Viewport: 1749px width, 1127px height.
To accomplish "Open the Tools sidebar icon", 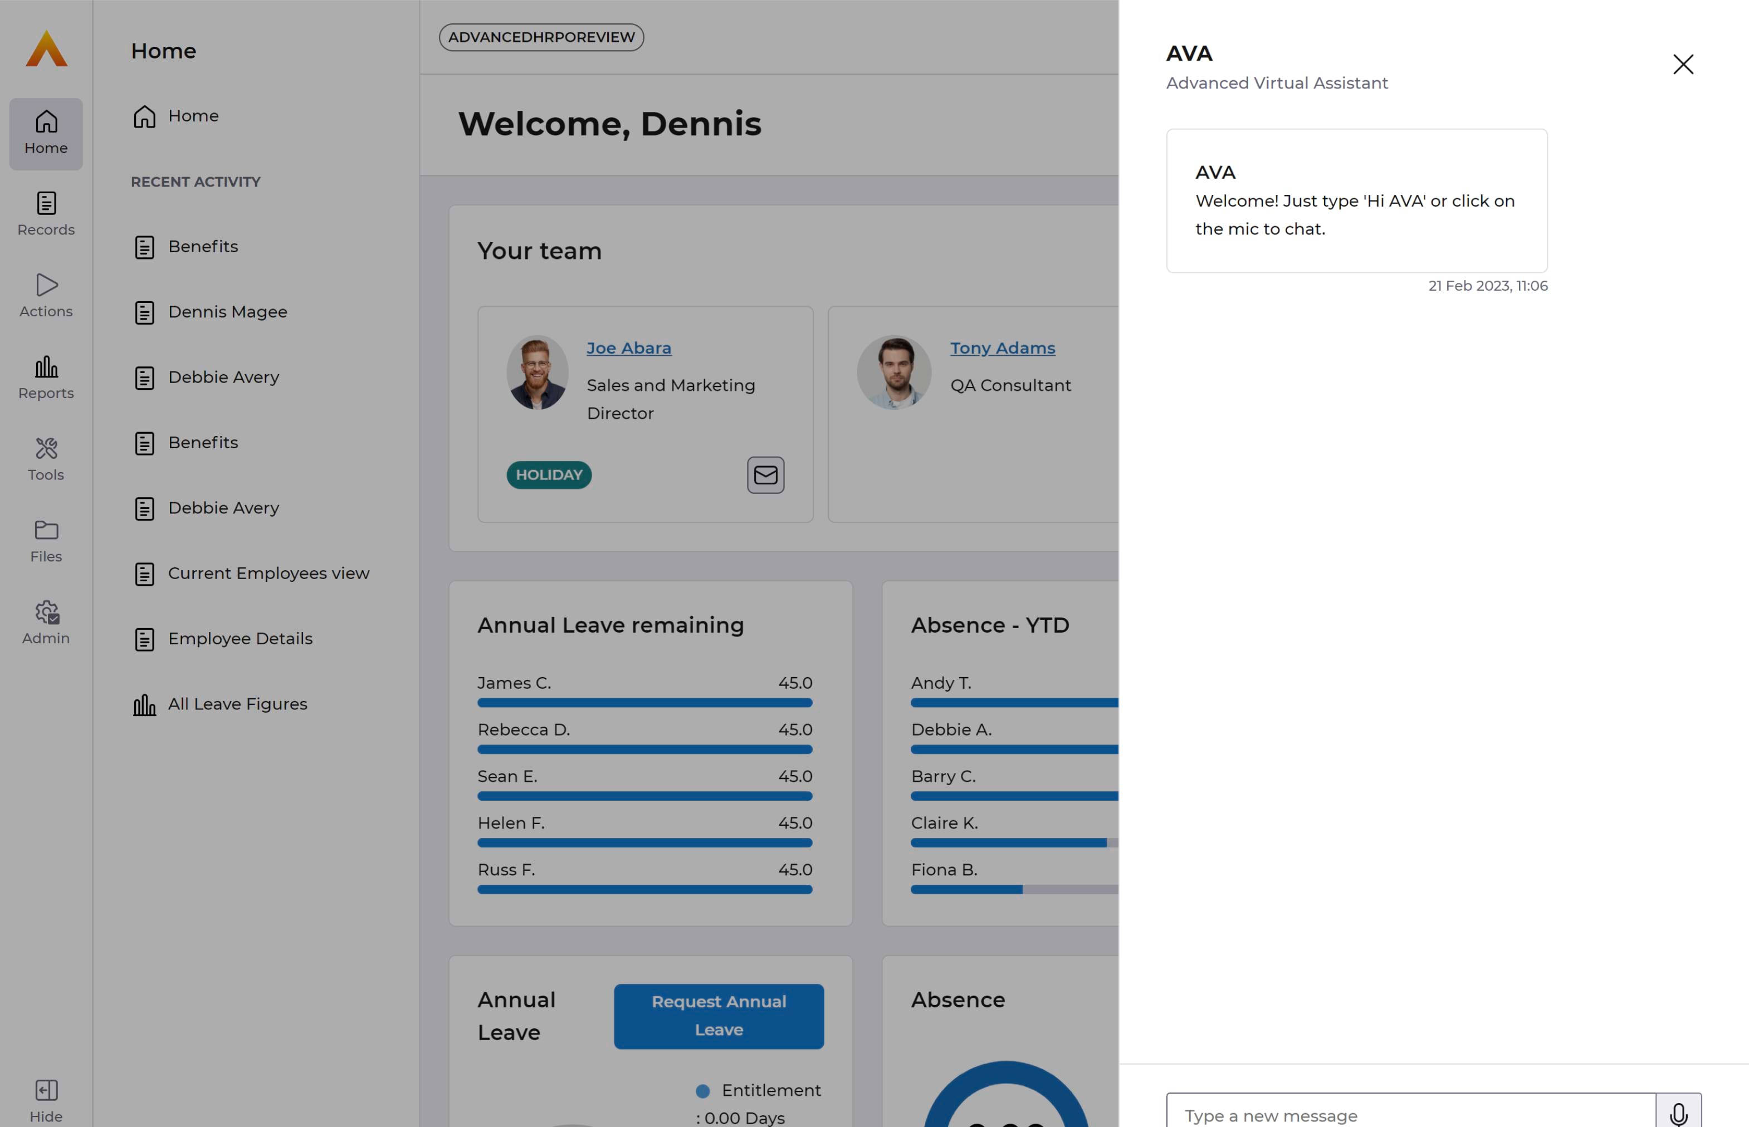I will tap(46, 459).
